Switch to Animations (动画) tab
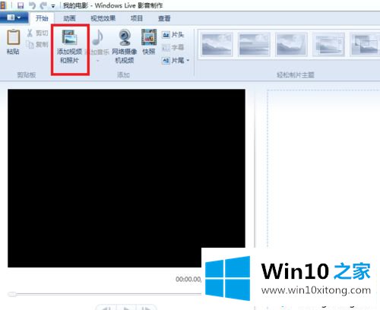The image size is (380, 310). [x=69, y=18]
